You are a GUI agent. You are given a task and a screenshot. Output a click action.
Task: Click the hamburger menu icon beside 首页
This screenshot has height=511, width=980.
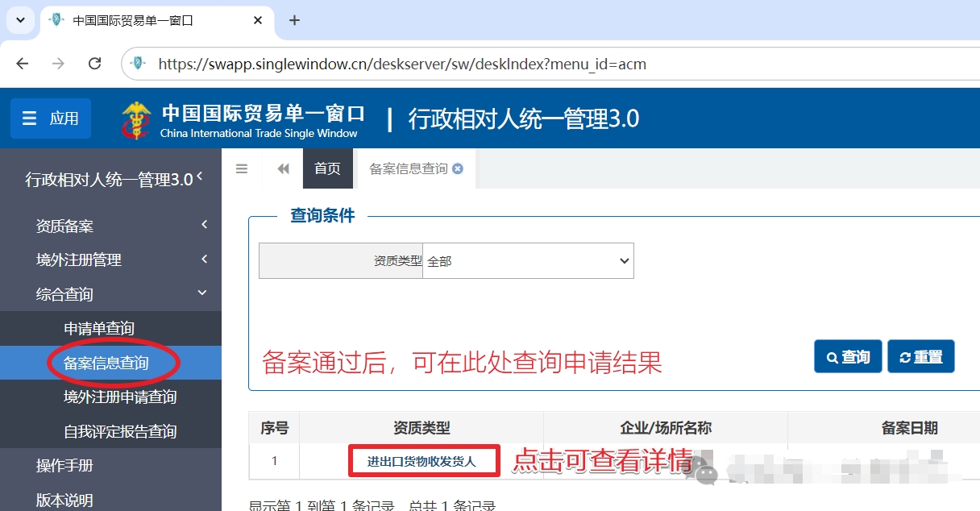242,168
